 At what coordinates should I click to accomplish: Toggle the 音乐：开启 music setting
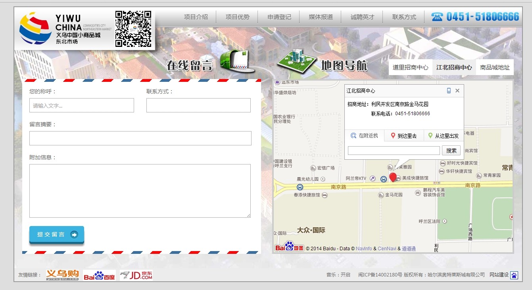pos(338,275)
